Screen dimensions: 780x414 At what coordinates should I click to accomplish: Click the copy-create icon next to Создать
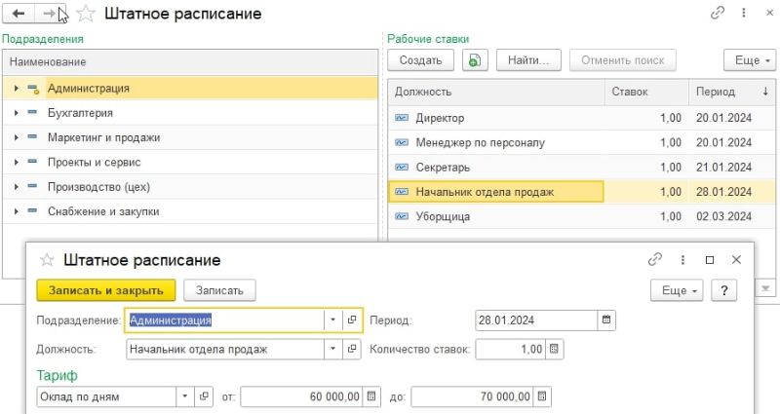pos(475,60)
